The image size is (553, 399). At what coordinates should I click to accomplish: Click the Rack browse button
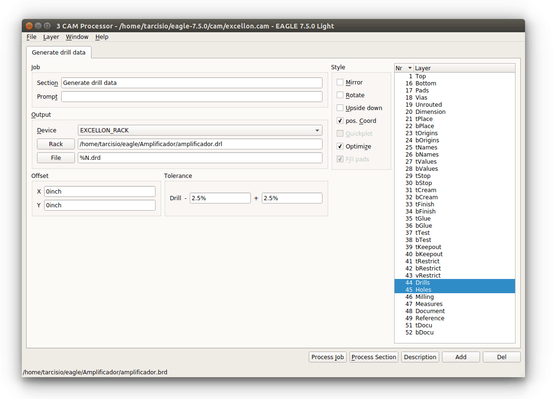tap(56, 144)
